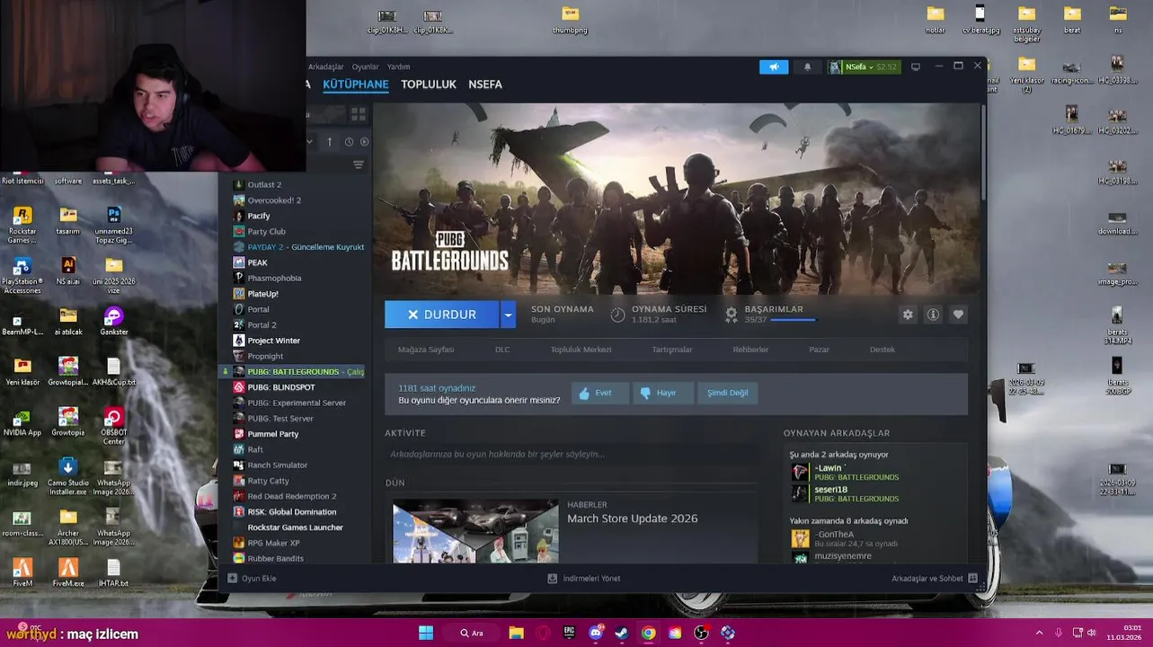The width and height of the screenshot is (1153, 647).
Task: Show PUBG game info icon
Action: coord(933,315)
